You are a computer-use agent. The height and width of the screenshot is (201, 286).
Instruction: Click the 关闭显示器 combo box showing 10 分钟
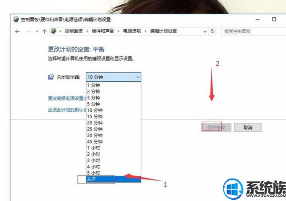coord(113,77)
